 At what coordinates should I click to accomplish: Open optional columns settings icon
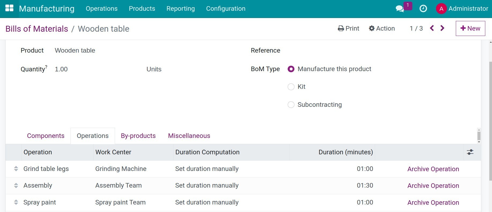tap(470, 152)
